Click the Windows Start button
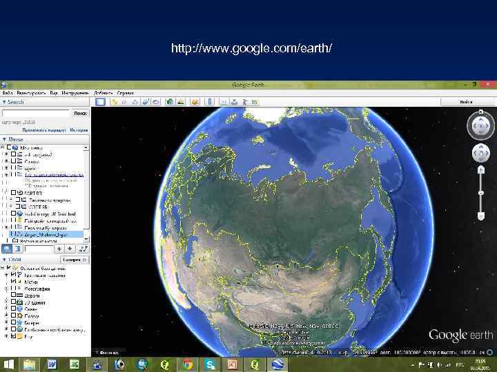497x372 pixels. point(9,364)
